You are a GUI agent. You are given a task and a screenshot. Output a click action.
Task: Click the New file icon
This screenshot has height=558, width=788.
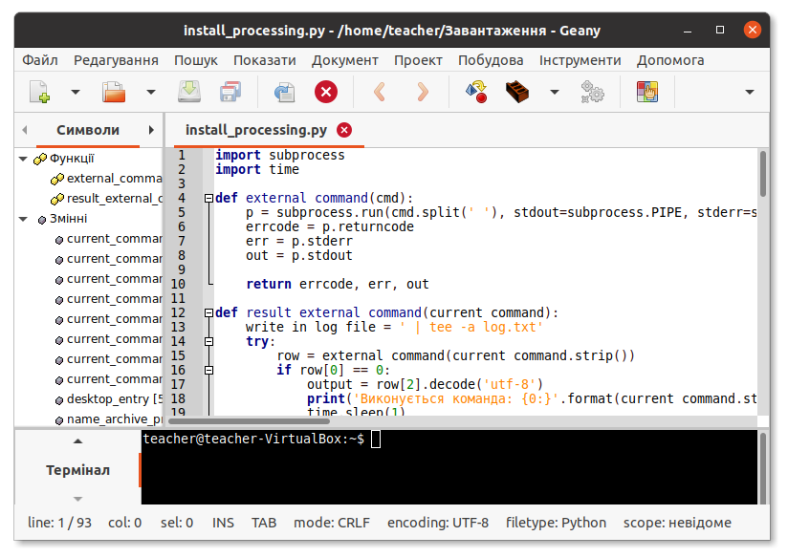[39, 92]
